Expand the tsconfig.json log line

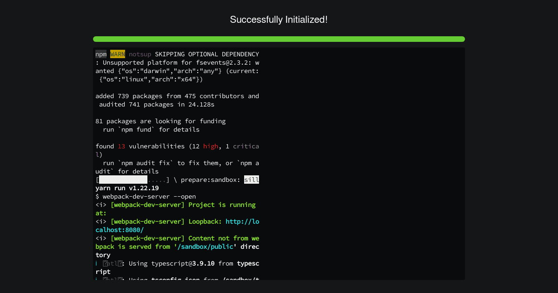pyautogui.click(x=186, y=278)
